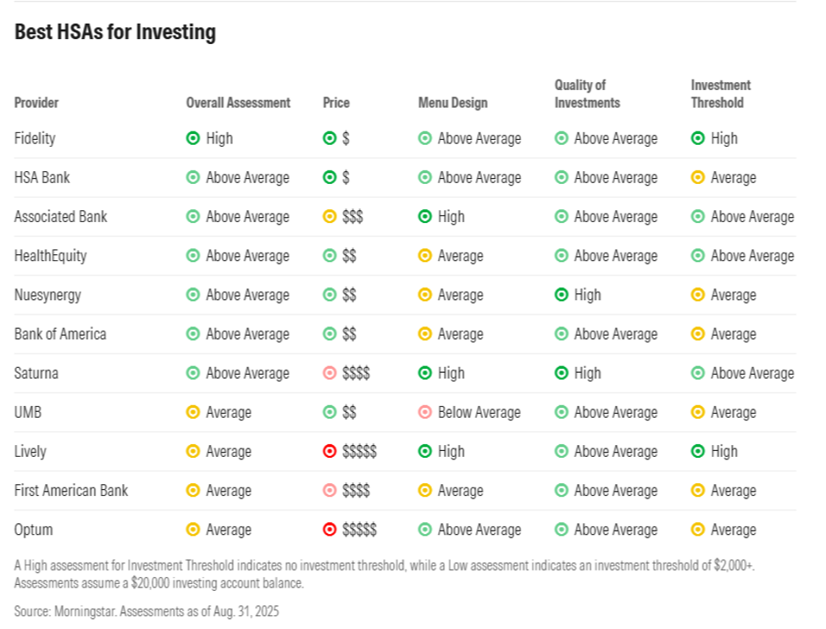The height and width of the screenshot is (629, 826).
Task: Click the Investment Threshold column header
Action: pyautogui.click(x=721, y=94)
